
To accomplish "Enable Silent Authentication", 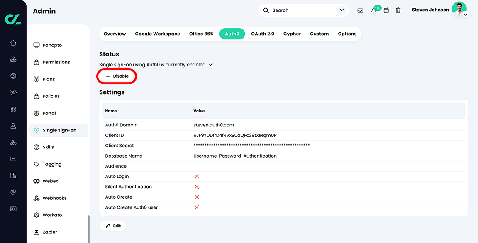I will (197, 187).
